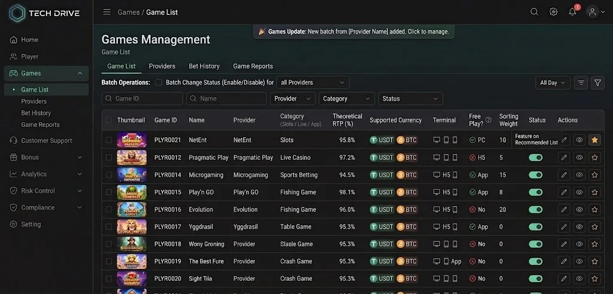The height and width of the screenshot is (294, 613).
Task: Star PLYR0015 Play'n GO game
Action: 594,192
